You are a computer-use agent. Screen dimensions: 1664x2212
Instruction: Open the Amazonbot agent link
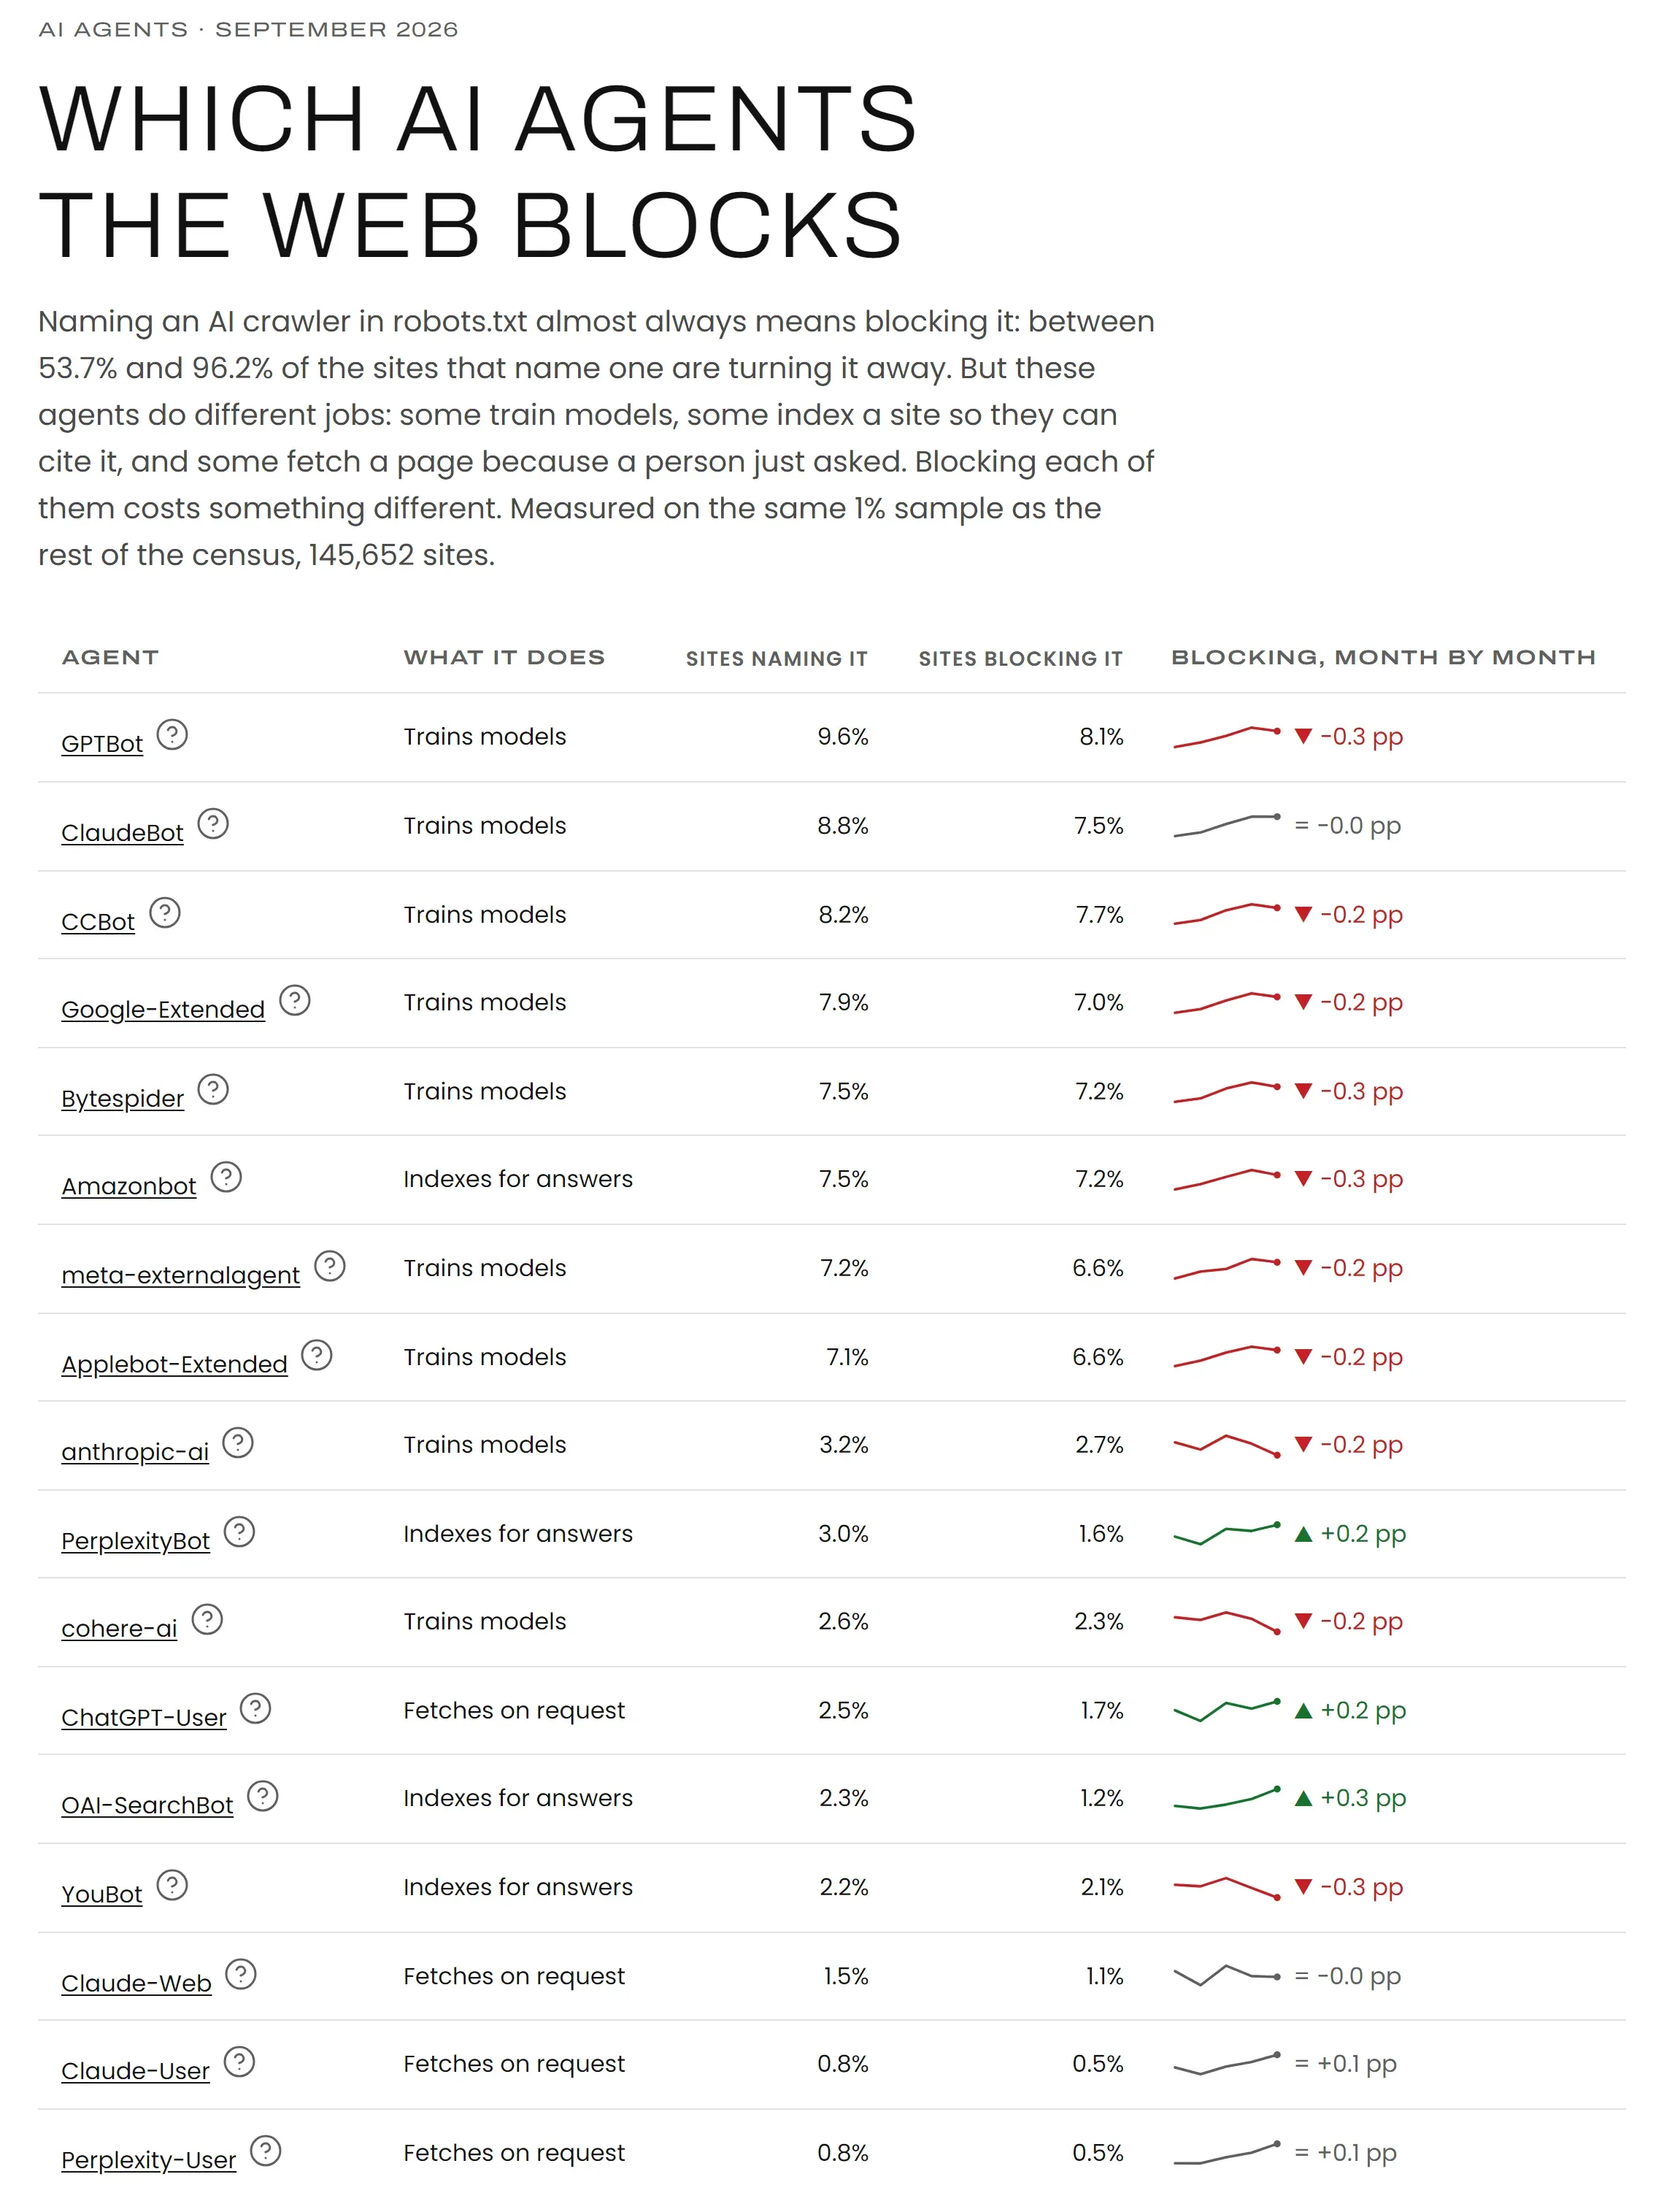[129, 1187]
